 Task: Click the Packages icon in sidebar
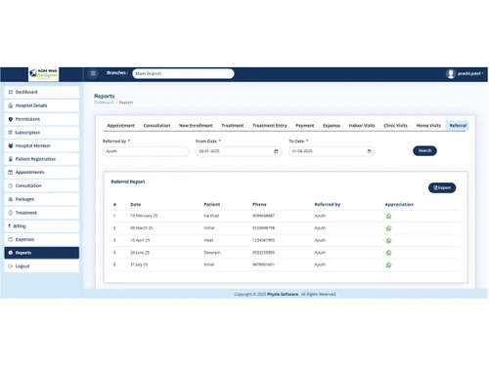click(11, 199)
